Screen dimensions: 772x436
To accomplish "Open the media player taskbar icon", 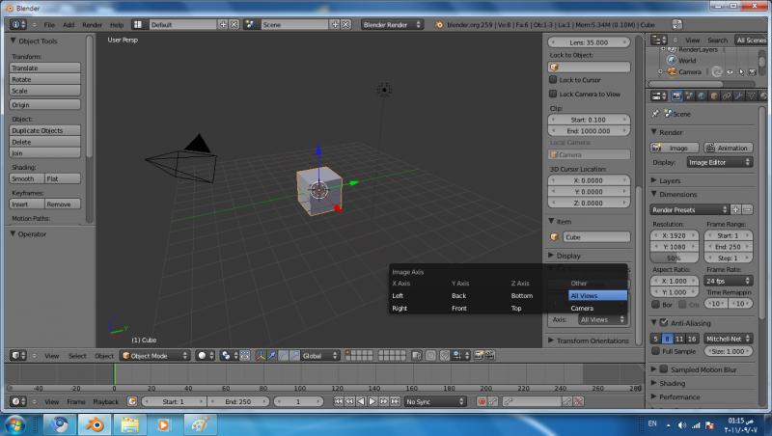I will [163, 424].
